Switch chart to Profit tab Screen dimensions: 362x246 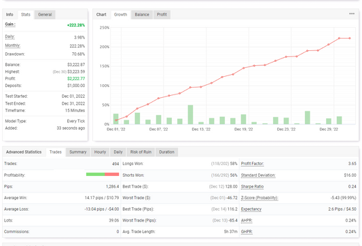click(162, 14)
